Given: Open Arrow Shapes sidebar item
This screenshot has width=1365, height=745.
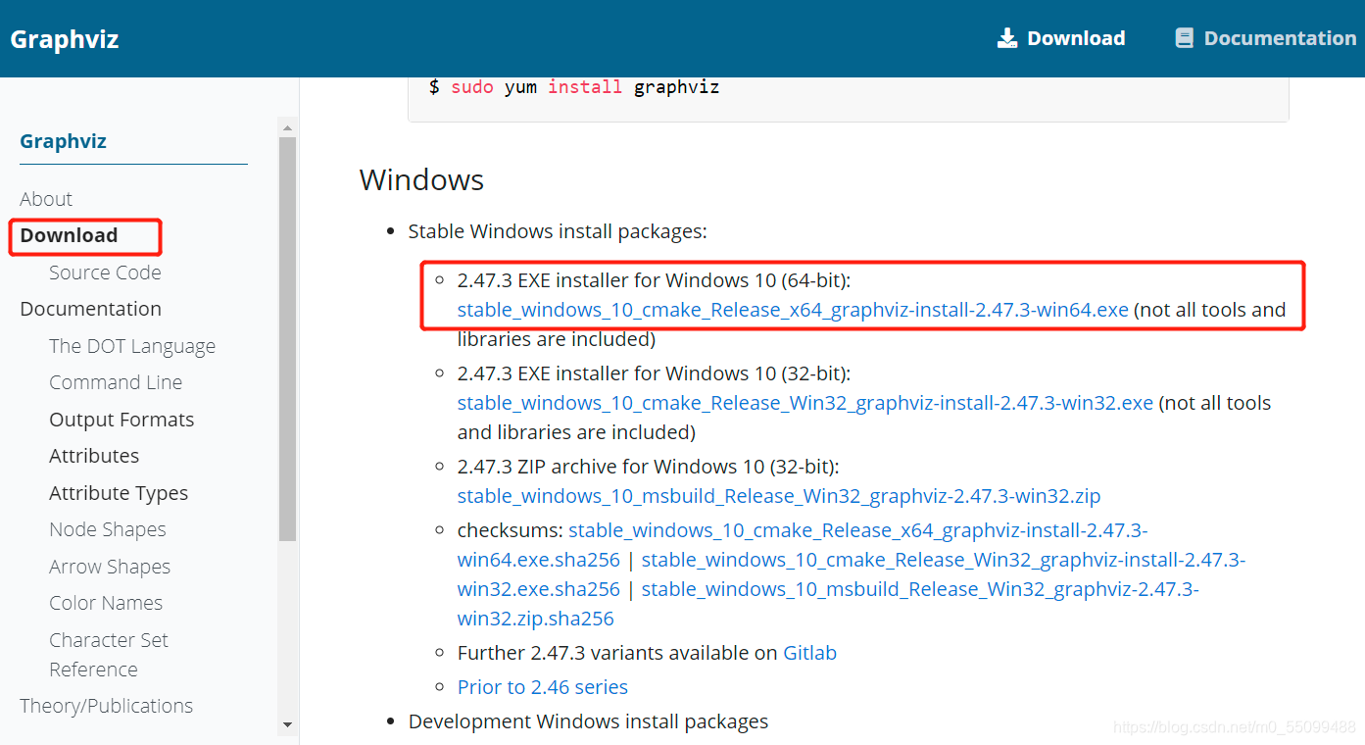Looking at the screenshot, I should [x=110, y=567].
